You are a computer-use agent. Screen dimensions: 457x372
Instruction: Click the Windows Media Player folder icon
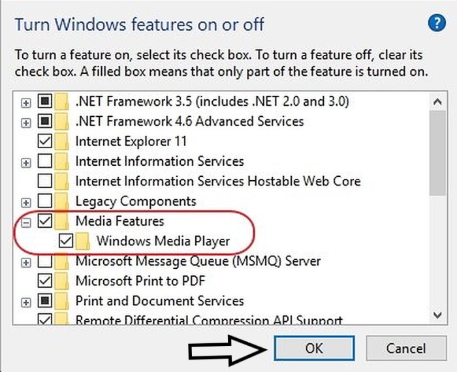point(83,241)
